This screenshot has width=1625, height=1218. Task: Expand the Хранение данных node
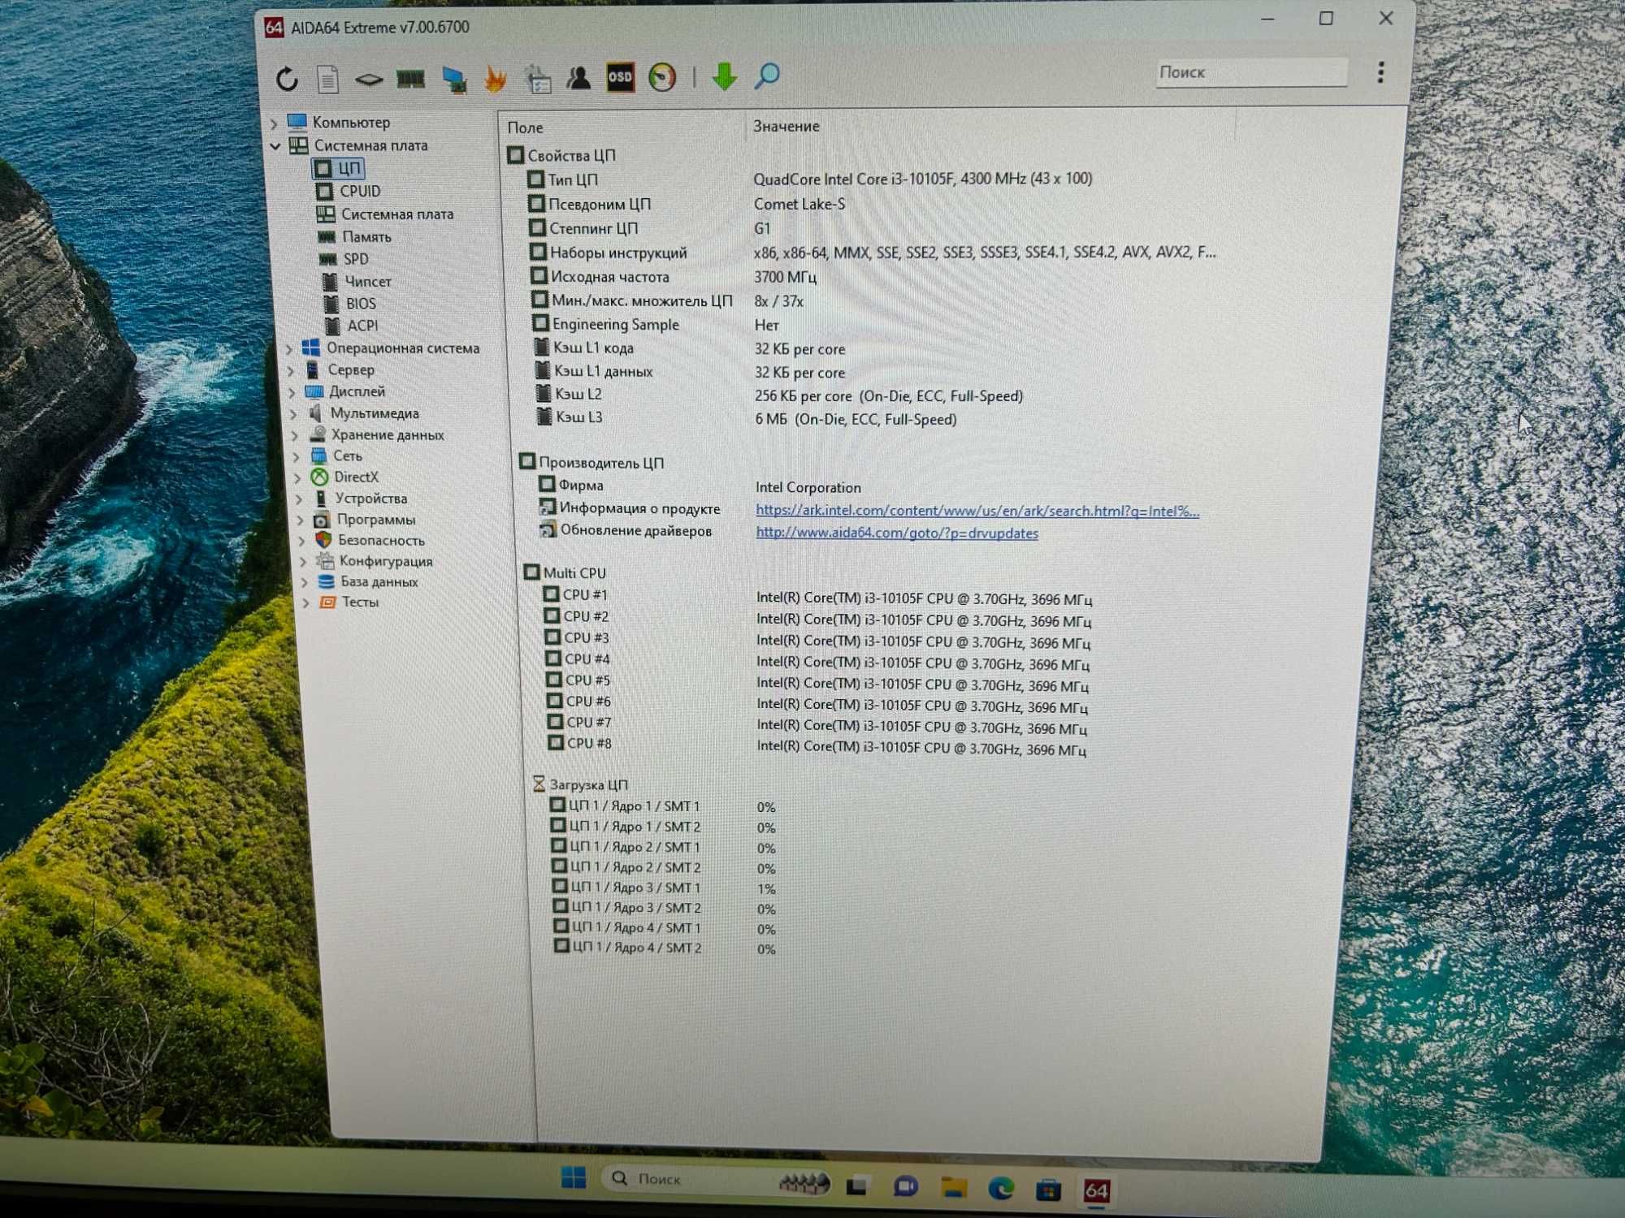coord(296,436)
